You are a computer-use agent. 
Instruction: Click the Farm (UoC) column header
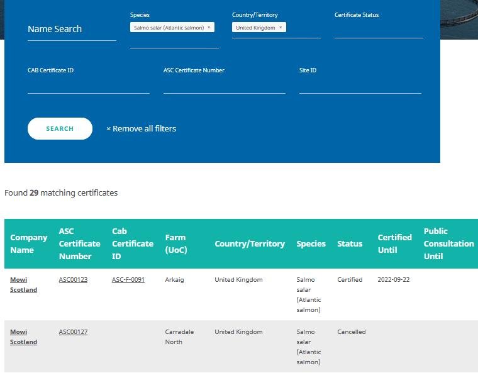[x=175, y=244]
